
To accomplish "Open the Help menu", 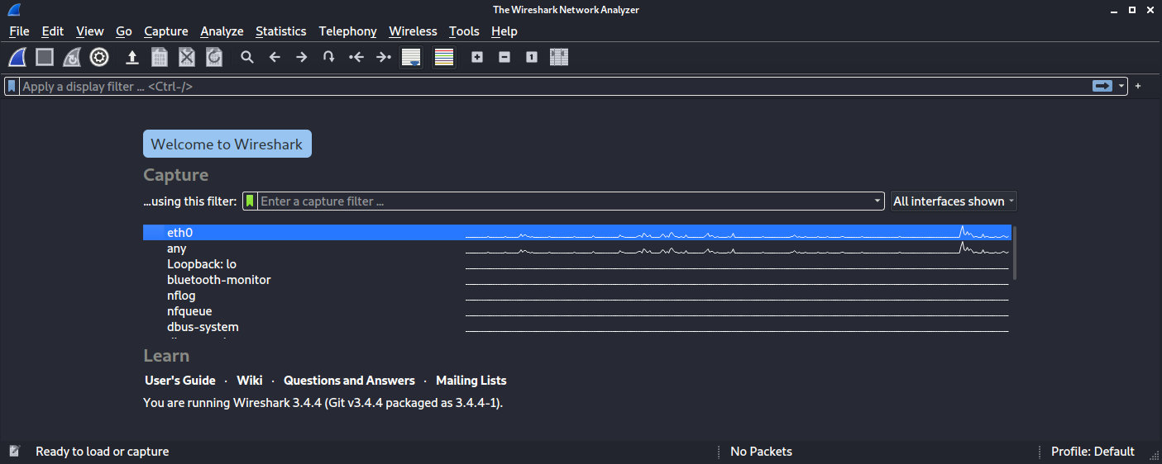I will point(504,31).
